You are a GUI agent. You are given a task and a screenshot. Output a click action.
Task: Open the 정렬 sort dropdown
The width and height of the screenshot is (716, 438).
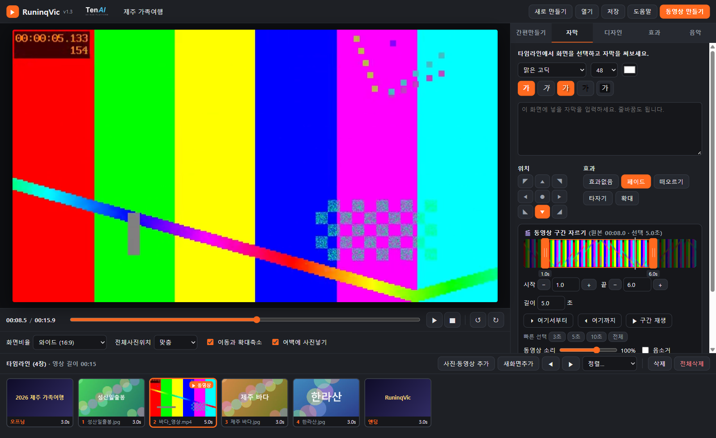pos(609,364)
